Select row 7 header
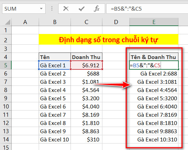Screen dimensions: 188x150 point(5,82)
